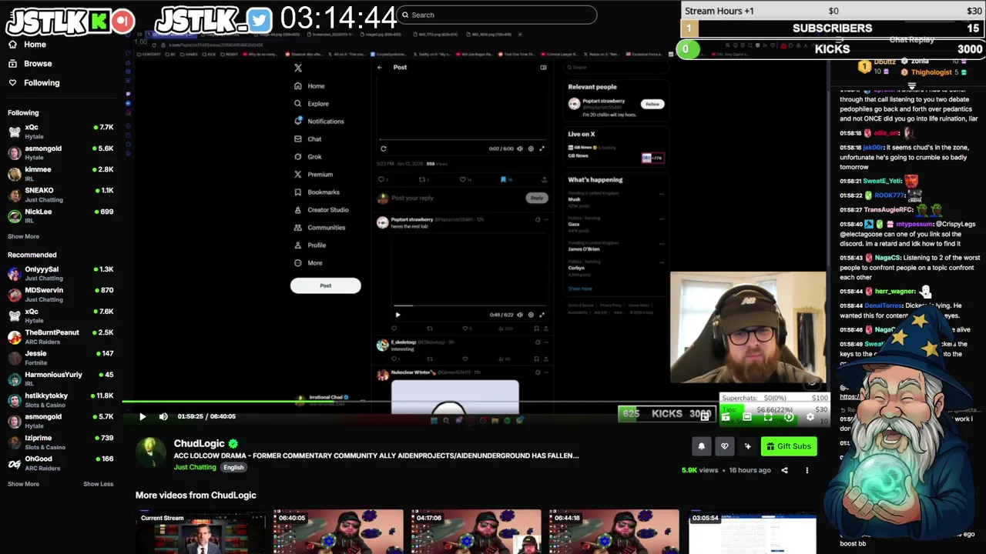Open Jessie's channel under Recommended
The width and height of the screenshot is (986, 554).
tap(60, 358)
